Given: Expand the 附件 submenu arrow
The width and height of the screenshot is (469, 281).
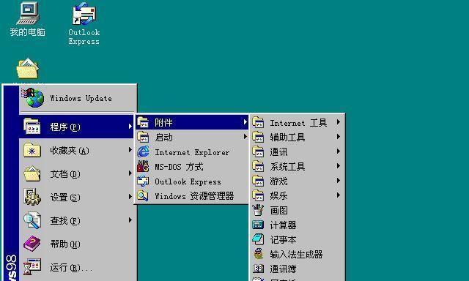Looking at the screenshot, I should click(x=245, y=121).
